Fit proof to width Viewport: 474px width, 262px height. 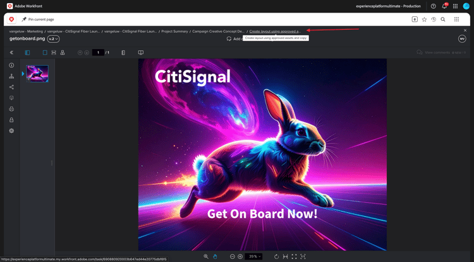[x=285, y=256]
